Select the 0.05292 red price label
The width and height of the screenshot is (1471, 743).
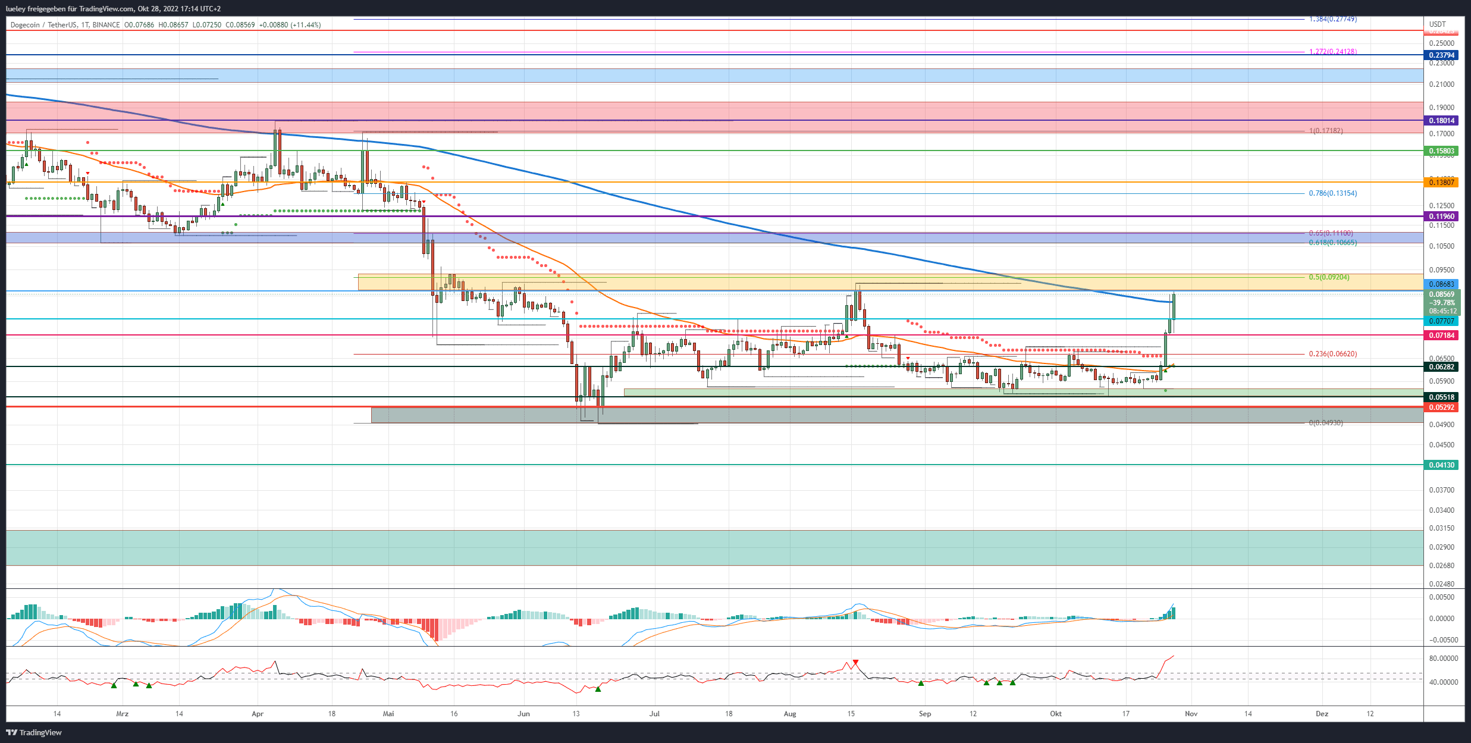tap(1442, 407)
